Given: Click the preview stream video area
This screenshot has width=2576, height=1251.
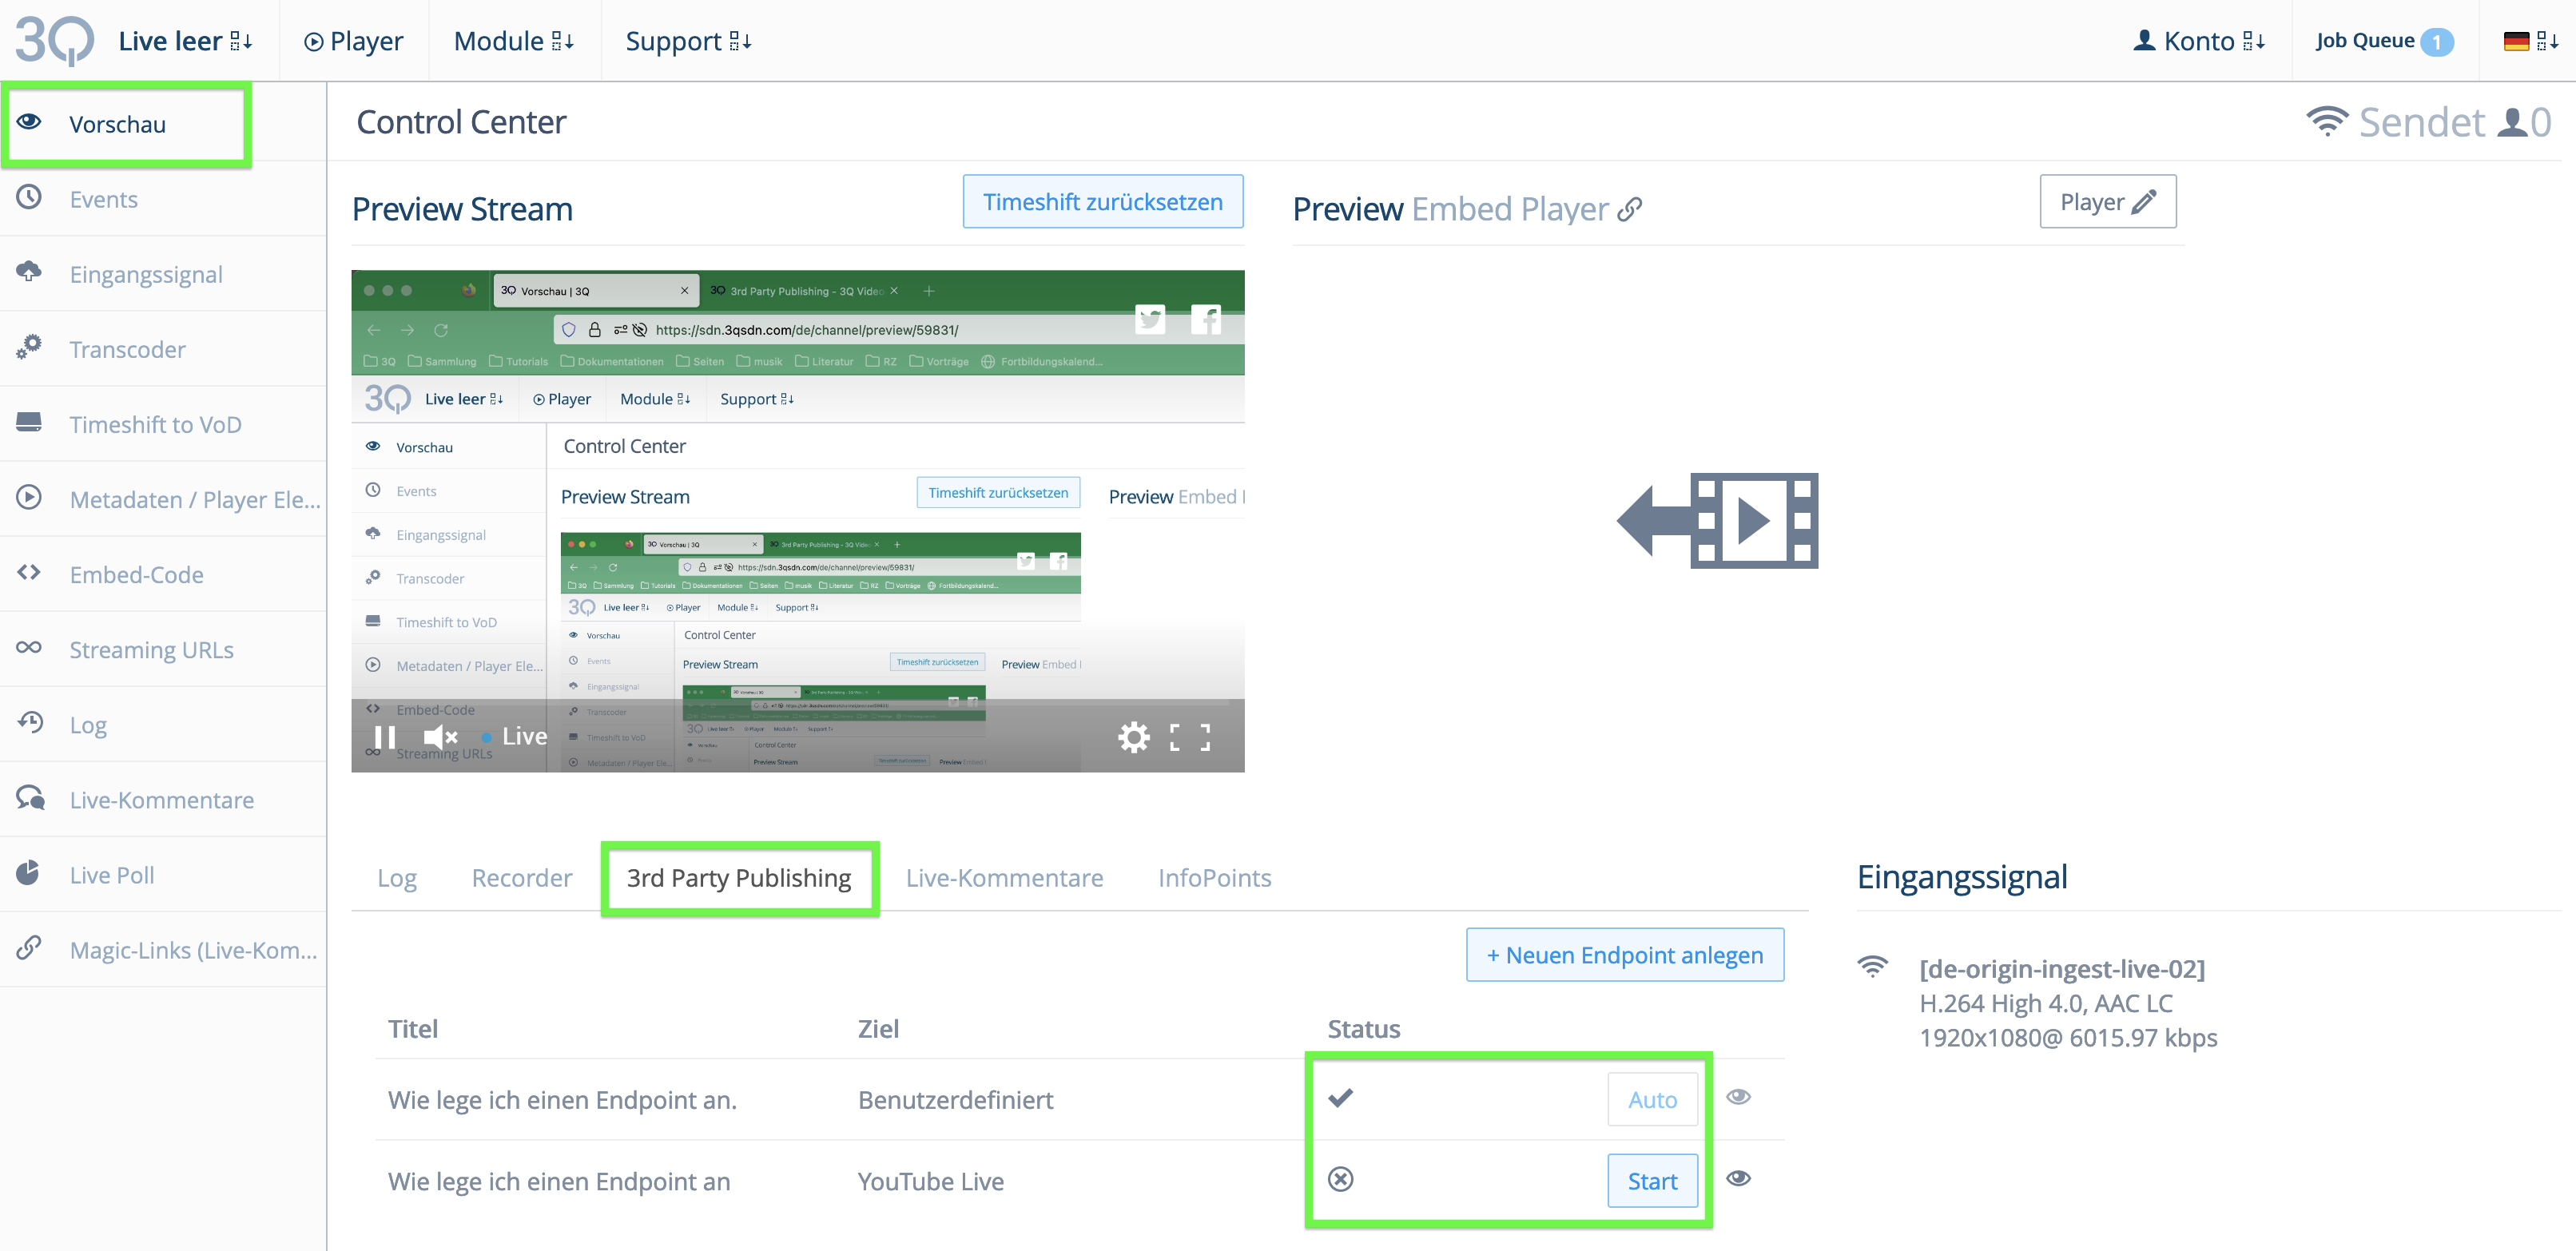Looking at the screenshot, I should (798, 520).
